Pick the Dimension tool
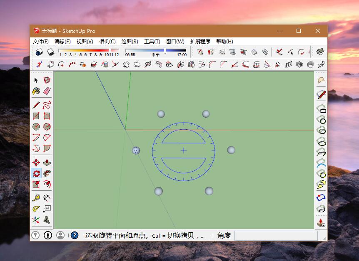Image resolution: width=359 pixels, height=261 pixels. (47, 198)
